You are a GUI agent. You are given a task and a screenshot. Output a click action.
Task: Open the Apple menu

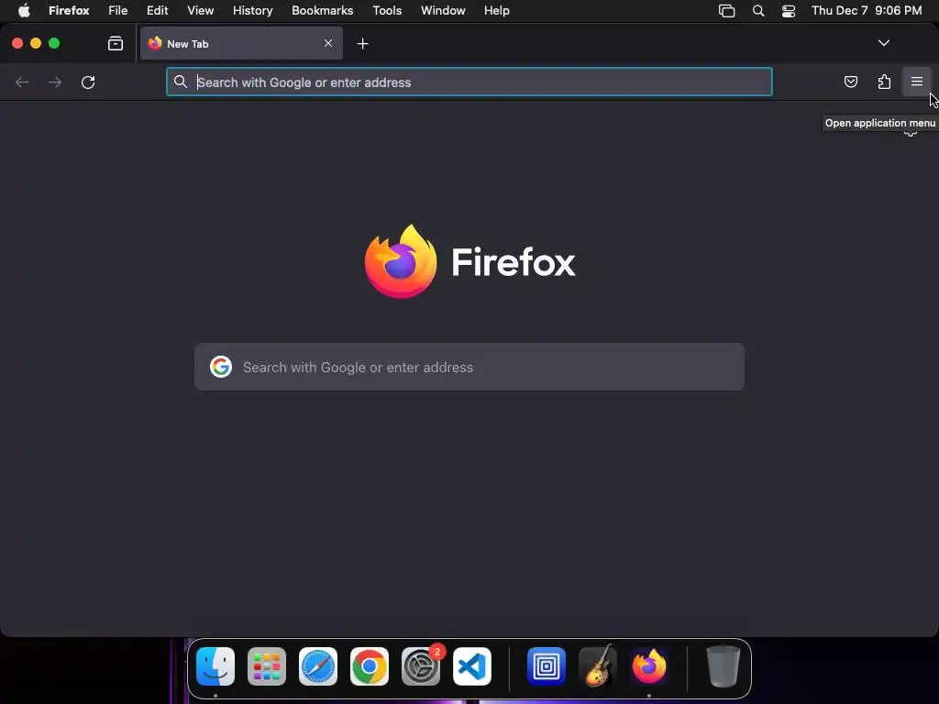coord(24,10)
